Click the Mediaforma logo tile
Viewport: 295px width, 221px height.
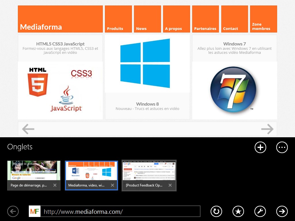[x=60, y=19]
